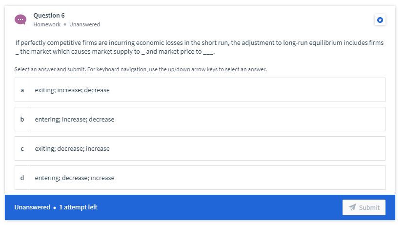The height and width of the screenshot is (225, 405).
Task: Click the gray dot separator beside Homework
Action: [65, 24]
